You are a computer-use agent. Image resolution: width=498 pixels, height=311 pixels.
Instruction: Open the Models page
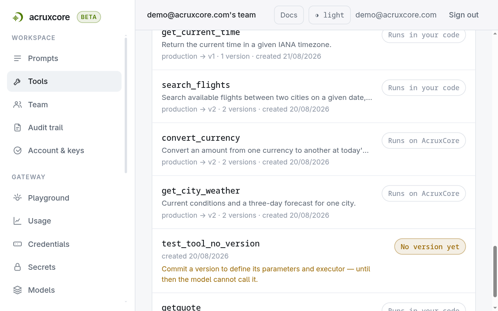tap(64, 290)
